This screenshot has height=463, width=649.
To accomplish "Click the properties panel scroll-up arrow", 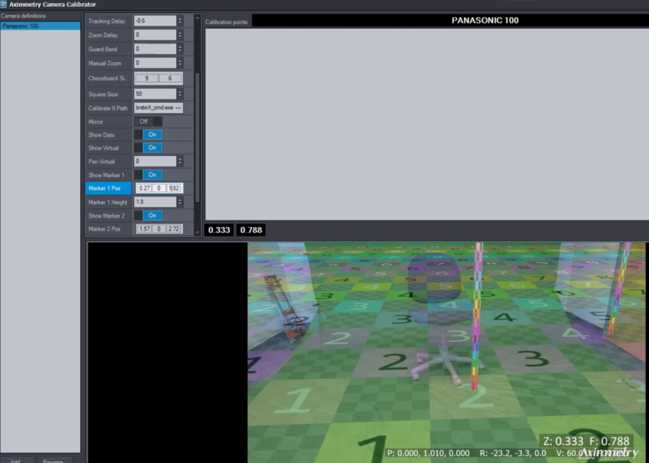I will pos(197,18).
